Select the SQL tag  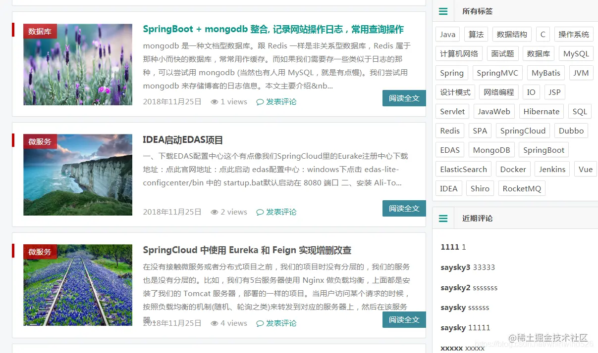pos(580,111)
